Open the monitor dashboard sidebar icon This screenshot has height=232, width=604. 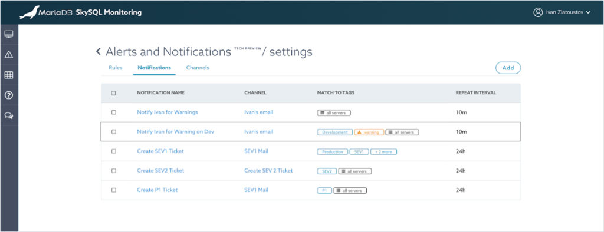point(9,35)
